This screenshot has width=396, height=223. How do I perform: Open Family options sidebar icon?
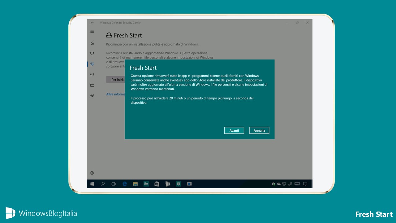(x=92, y=96)
